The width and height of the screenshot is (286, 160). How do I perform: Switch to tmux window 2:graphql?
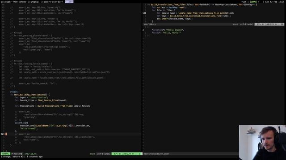pyautogui.click(x=34, y=2)
